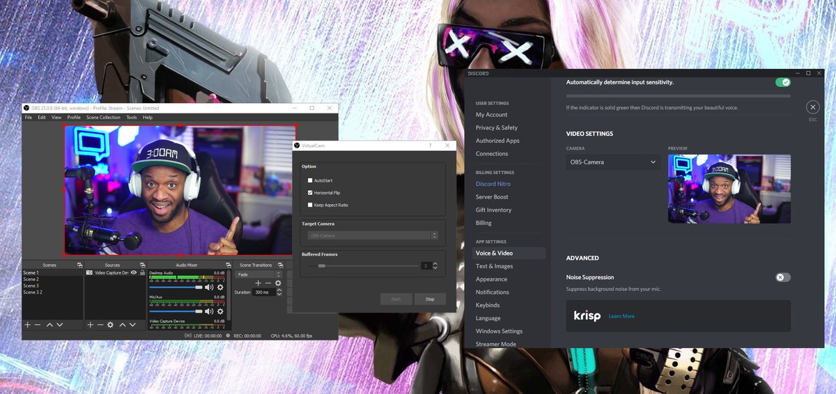Open source properties gear in Sources panel
The height and width of the screenshot is (394, 836).
coord(110,325)
